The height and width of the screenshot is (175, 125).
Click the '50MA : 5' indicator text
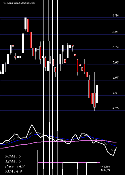click(x=13, y=156)
